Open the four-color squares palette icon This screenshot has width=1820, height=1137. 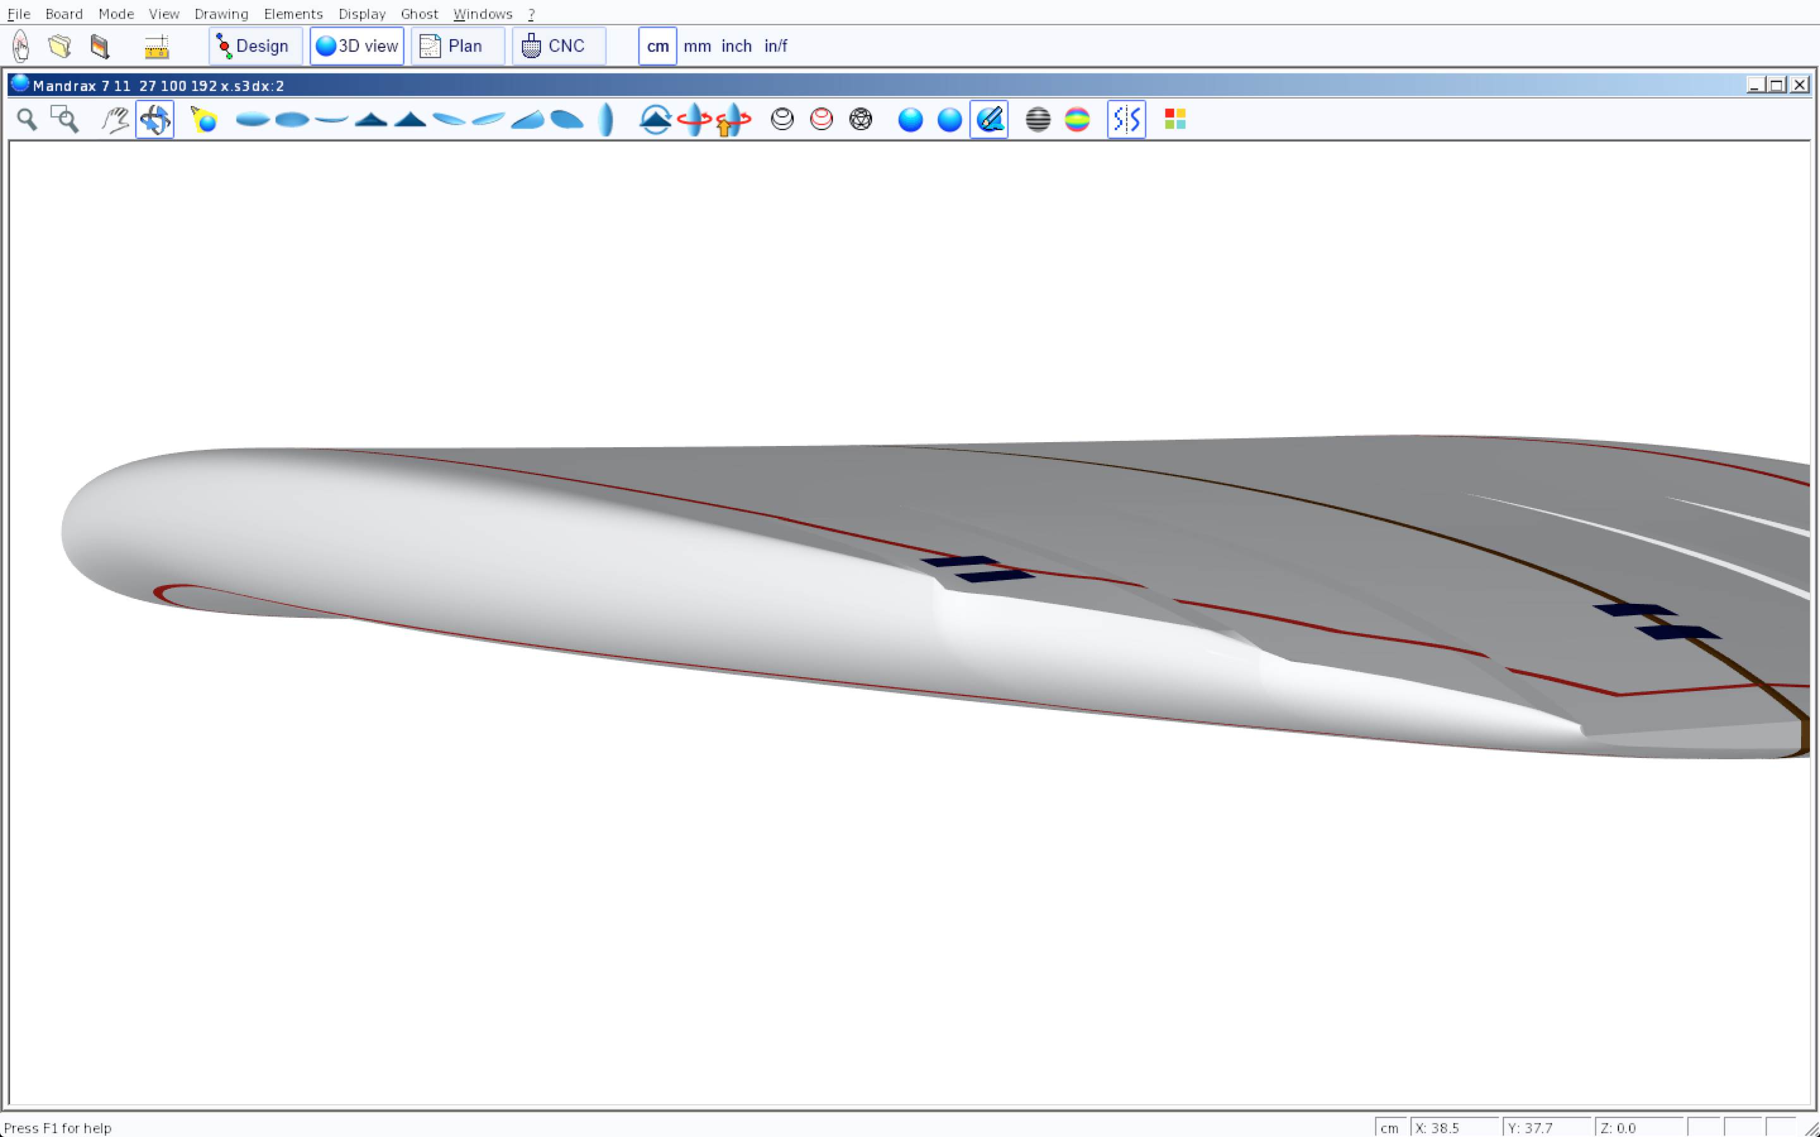coord(1175,119)
